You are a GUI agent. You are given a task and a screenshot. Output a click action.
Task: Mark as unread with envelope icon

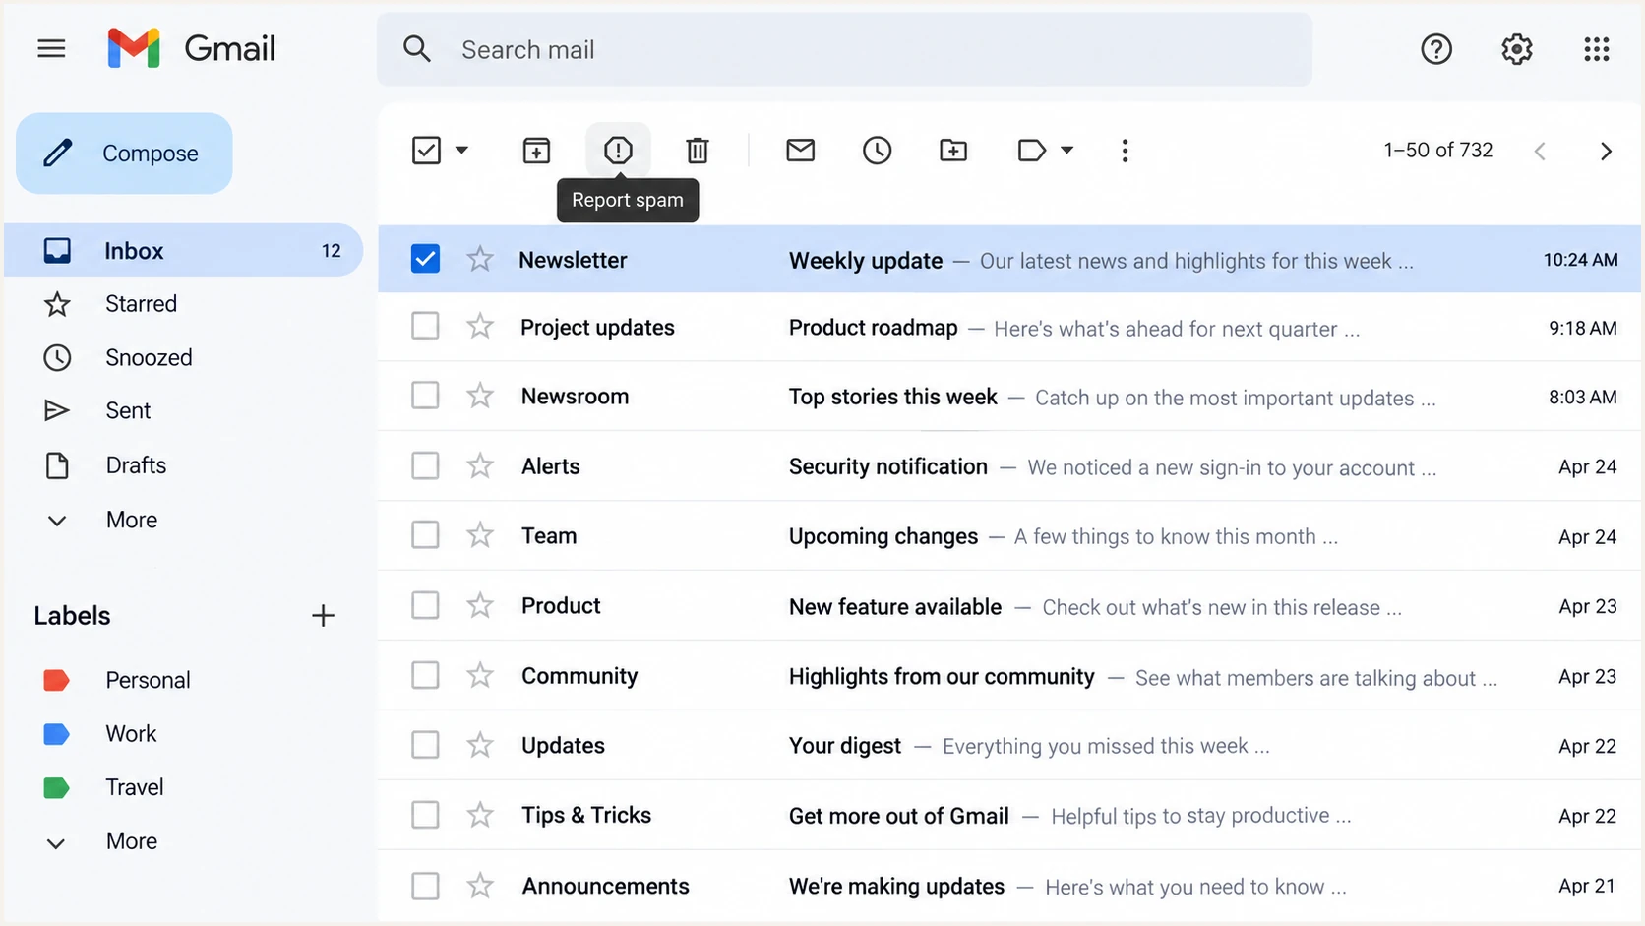tap(801, 151)
